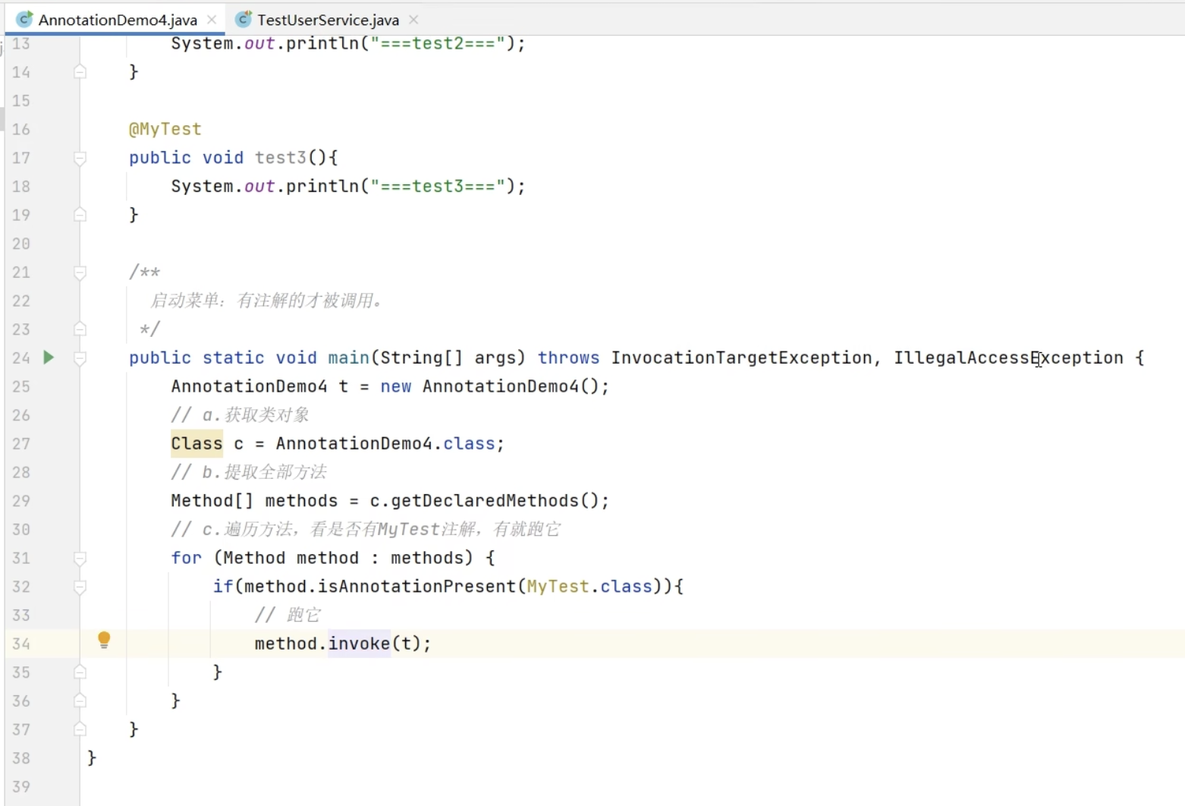
Task: Click 'AnnotationDemo4.class' on line 27
Action: point(385,443)
